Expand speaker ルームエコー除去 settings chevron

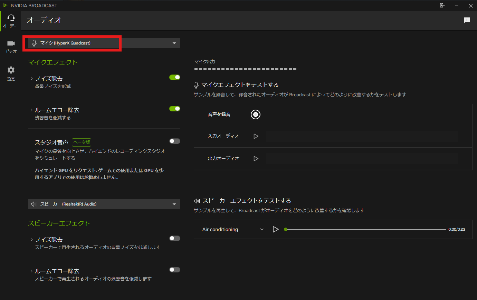tap(32, 271)
